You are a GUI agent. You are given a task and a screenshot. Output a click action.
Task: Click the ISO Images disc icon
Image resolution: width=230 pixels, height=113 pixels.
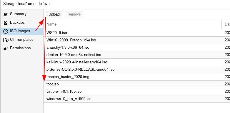click(6, 31)
